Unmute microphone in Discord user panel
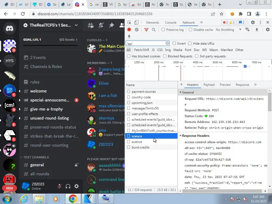The image size is (272, 204). (59, 186)
